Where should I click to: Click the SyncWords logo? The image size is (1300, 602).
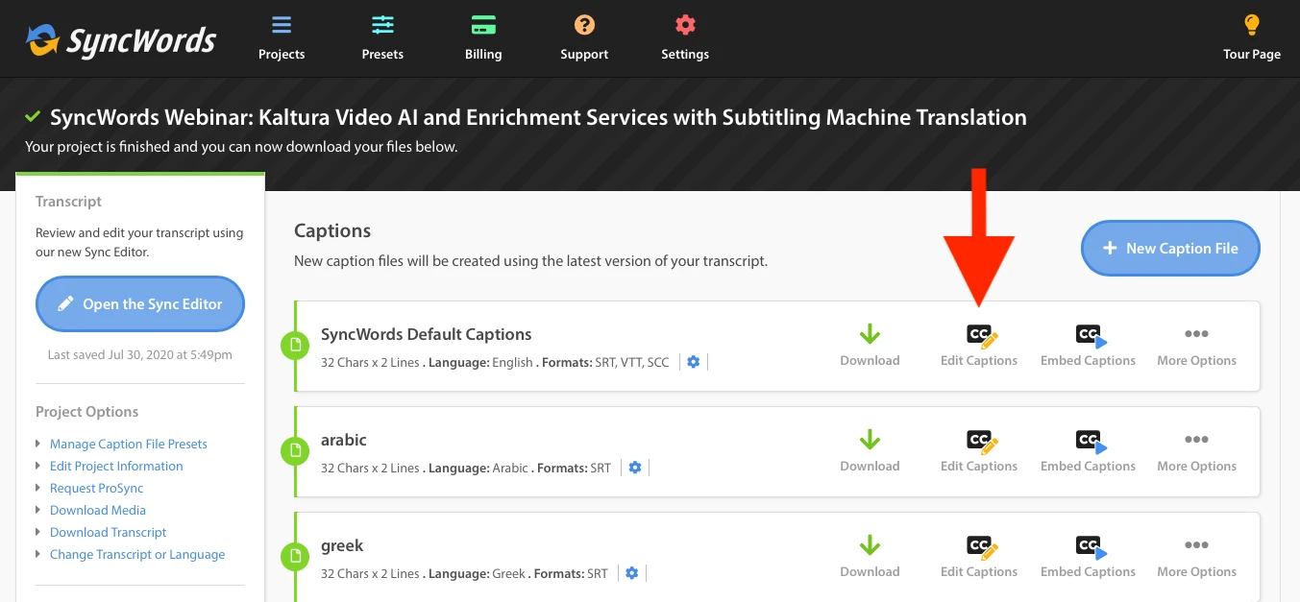tap(120, 40)
